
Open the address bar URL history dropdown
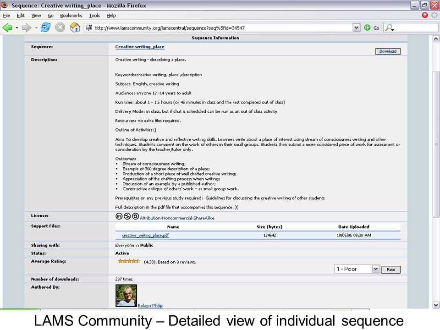(357, 28)
